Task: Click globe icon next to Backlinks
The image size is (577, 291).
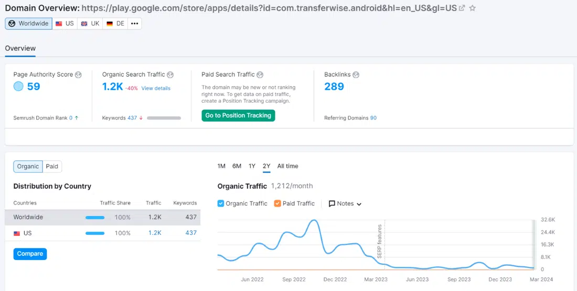Action: 356,74
